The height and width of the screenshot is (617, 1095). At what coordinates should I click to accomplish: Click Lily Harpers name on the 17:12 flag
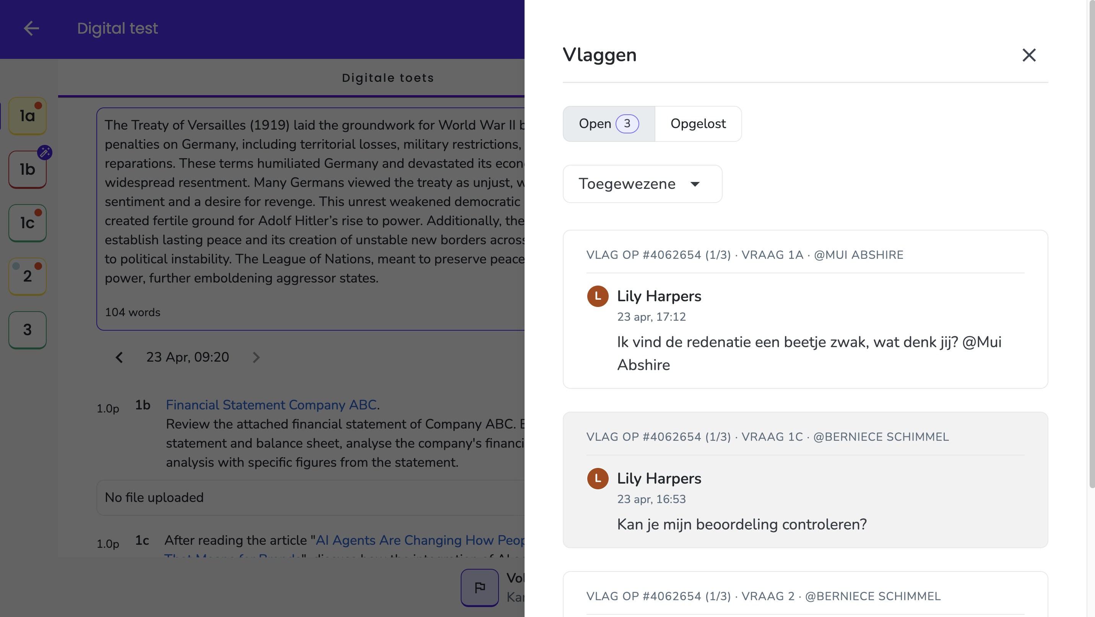(659, 296)
